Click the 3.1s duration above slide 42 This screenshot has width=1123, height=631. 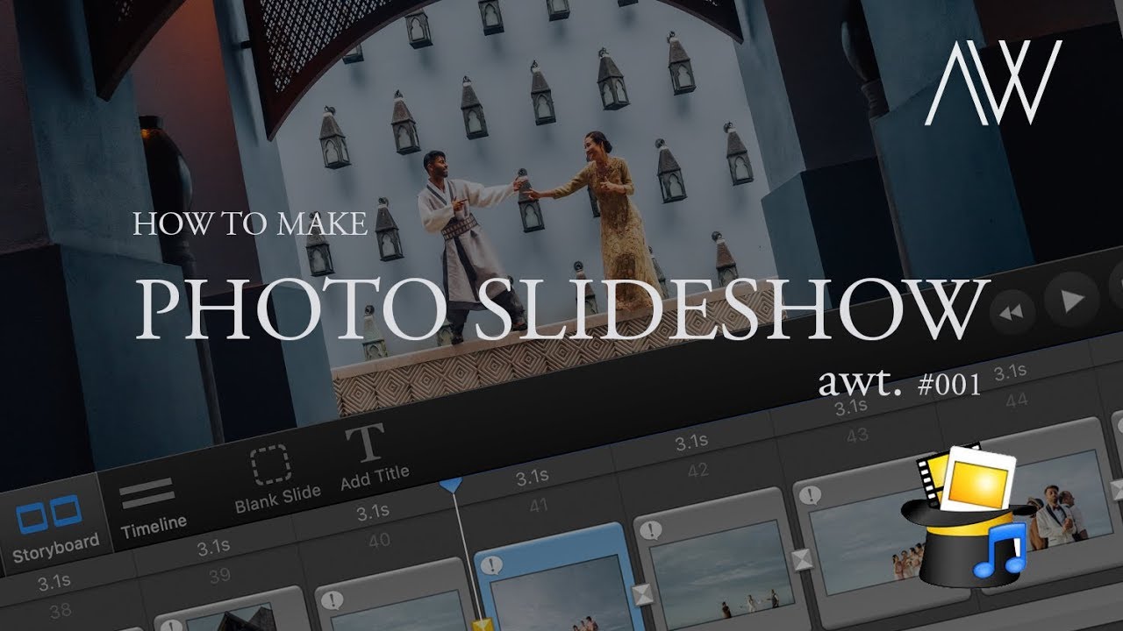tap(690, 443)
